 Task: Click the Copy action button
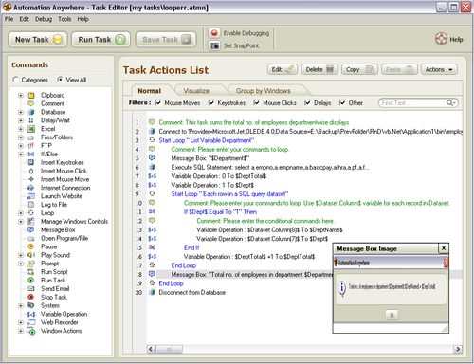tap(359, 69)
